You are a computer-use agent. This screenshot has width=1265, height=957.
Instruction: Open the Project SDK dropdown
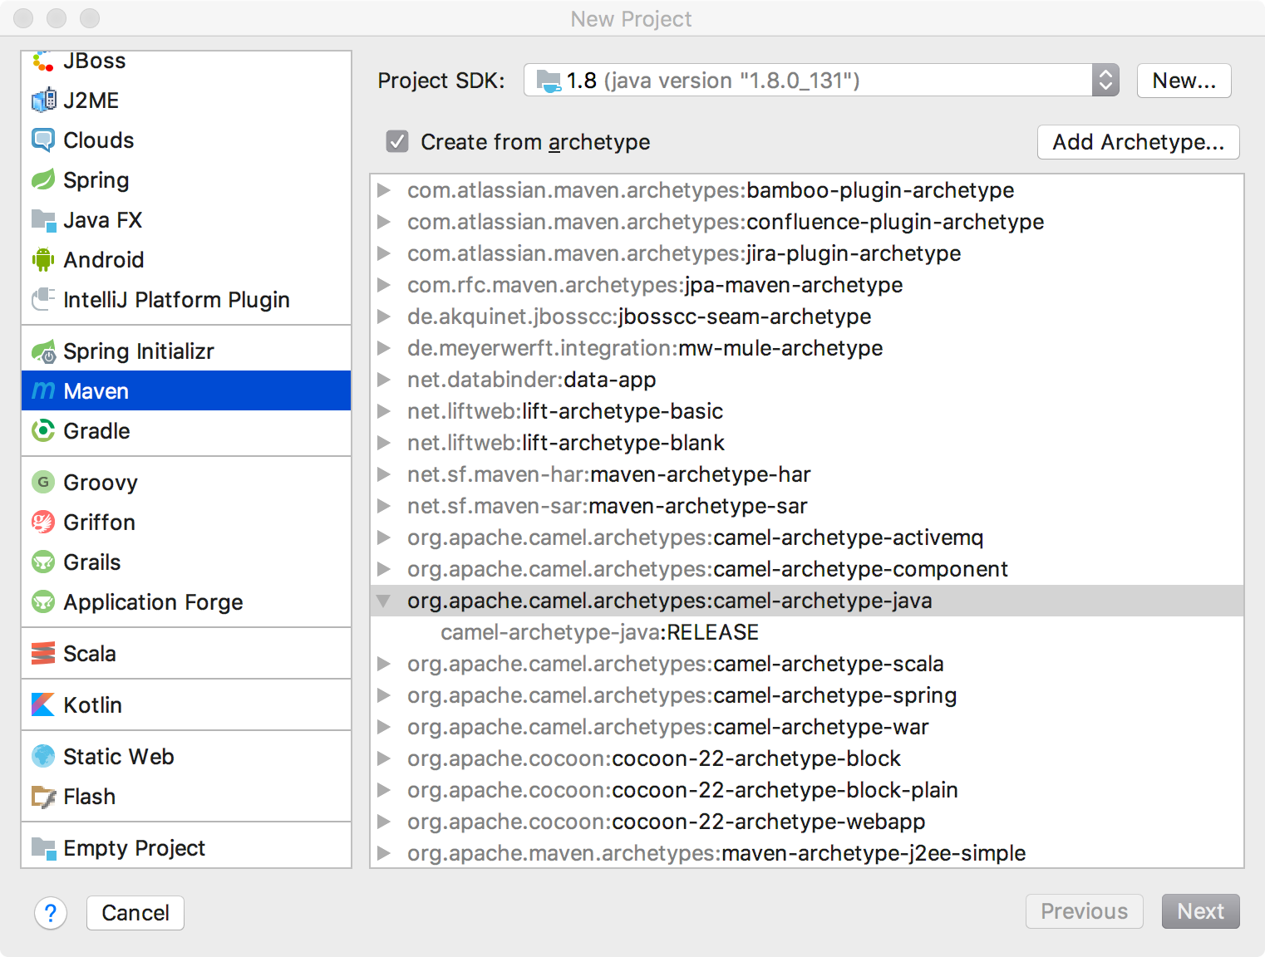point(1105,81)
